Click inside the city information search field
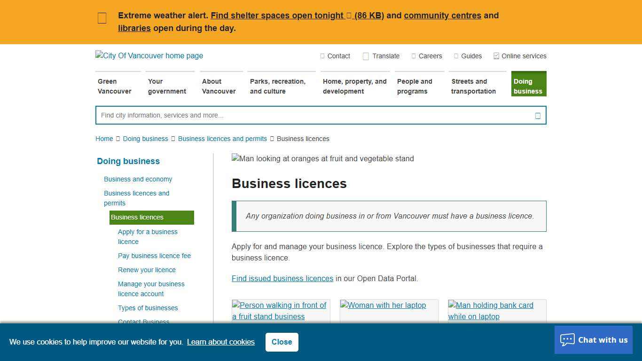This screenshot has width=642, height=361. [282, 115]
